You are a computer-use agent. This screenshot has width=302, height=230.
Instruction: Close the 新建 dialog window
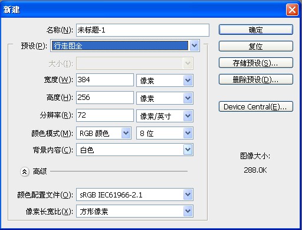coord(292,9)
